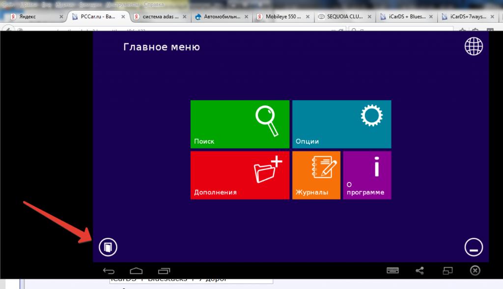503x289 pixels.
Task: Click the exit door icon
Action: (x=108, y=247)
